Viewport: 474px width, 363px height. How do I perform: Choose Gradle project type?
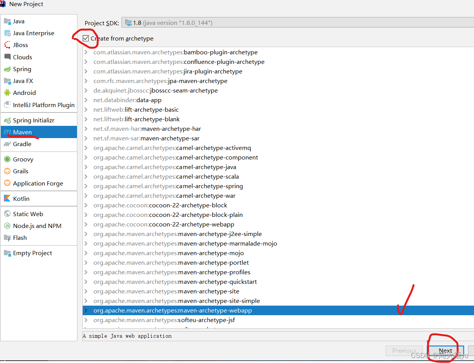click(39, 144)
